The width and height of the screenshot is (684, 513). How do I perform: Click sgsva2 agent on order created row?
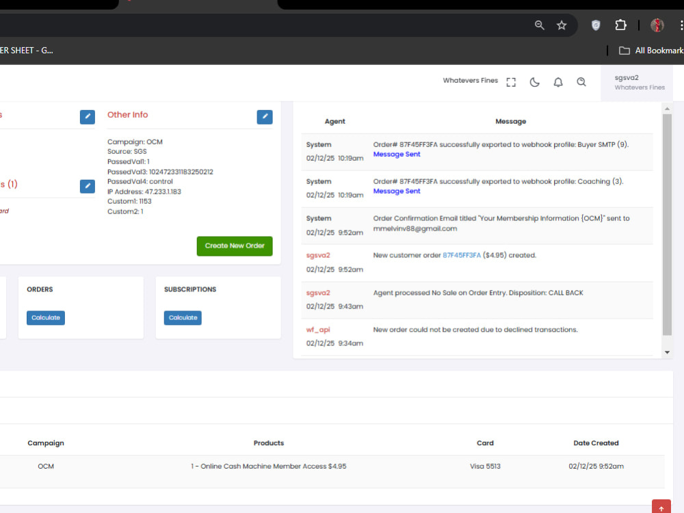pos(318,255)
